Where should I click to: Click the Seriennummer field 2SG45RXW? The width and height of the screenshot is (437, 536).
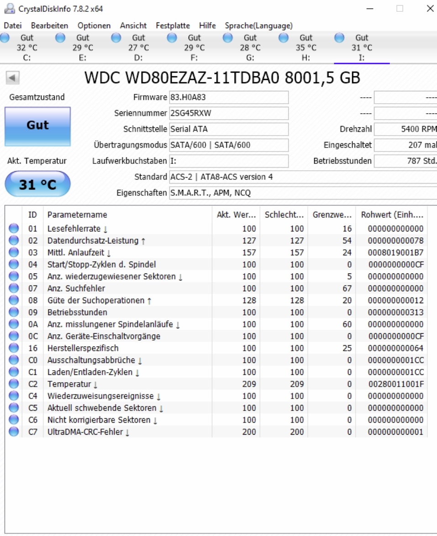[229, 113]
